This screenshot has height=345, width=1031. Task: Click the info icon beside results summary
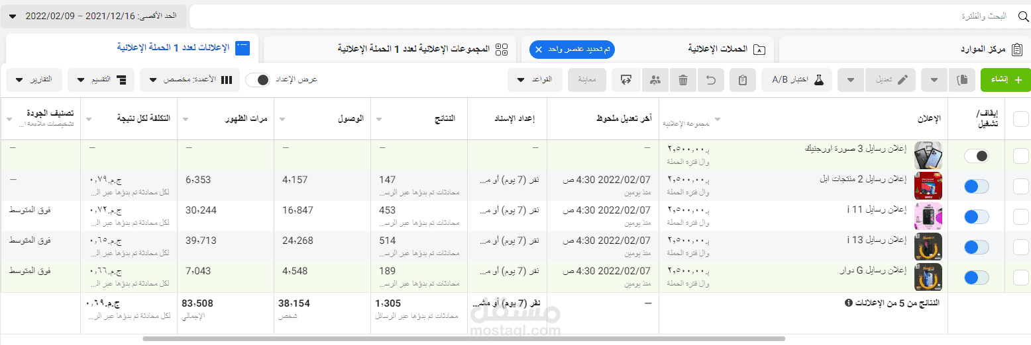(x=847, y=303)
